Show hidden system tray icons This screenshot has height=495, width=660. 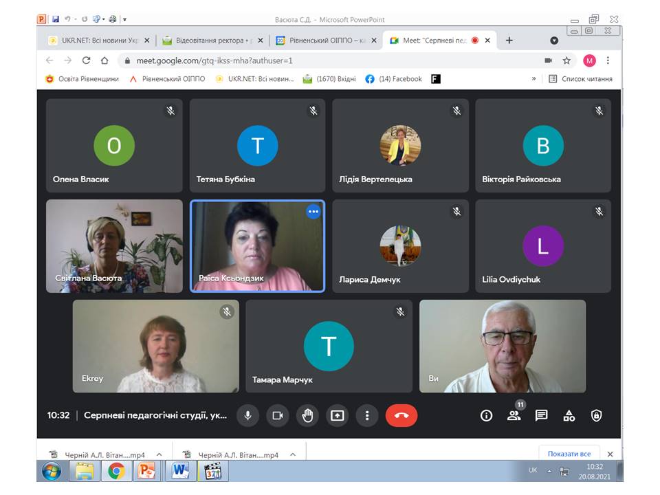[x=549, y=471]
